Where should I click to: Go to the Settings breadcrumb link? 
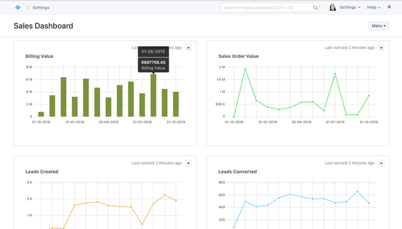point(41,8)
